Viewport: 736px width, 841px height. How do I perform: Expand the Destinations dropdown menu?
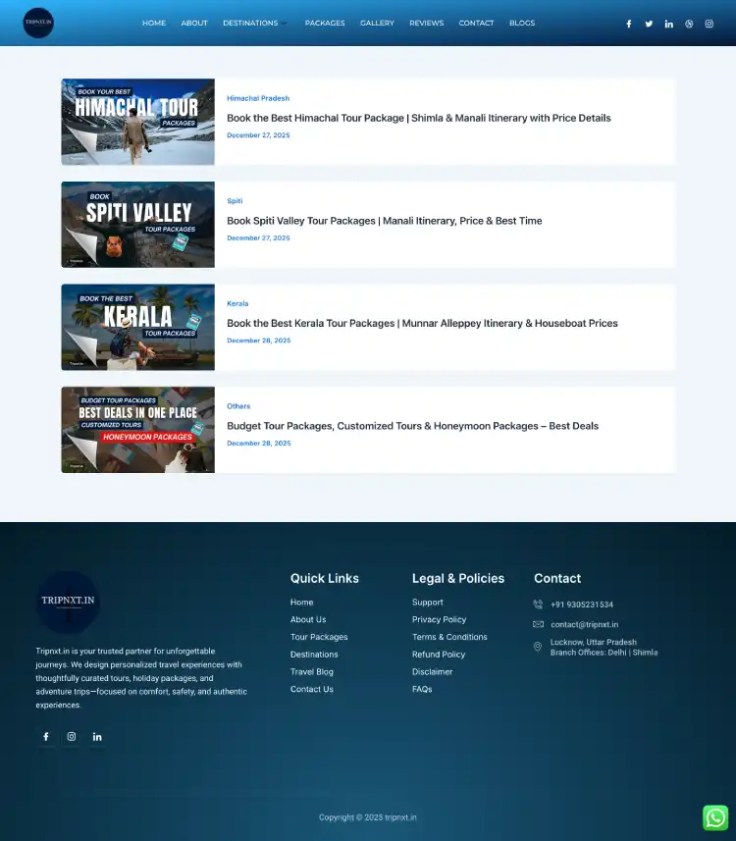[254, 23]
